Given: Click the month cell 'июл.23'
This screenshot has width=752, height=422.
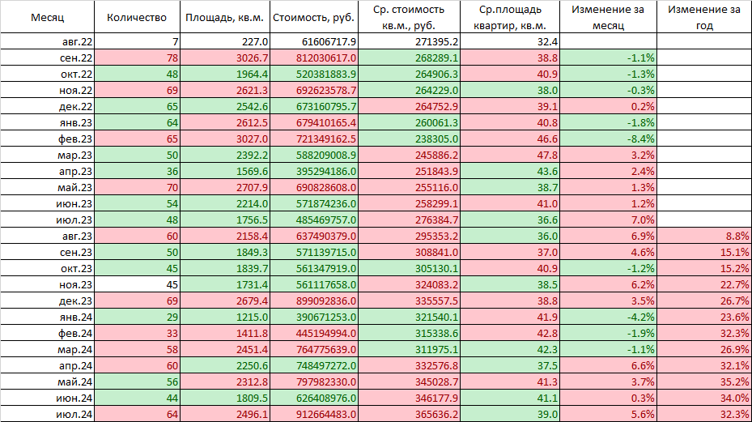Looking at the screenshot, I should 48,220.
